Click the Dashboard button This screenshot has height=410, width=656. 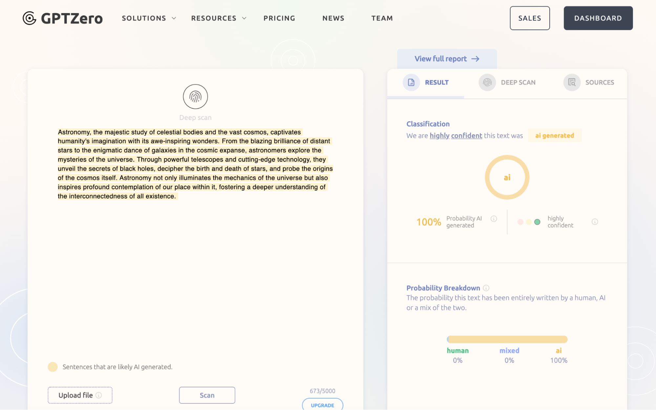(598, 18)
